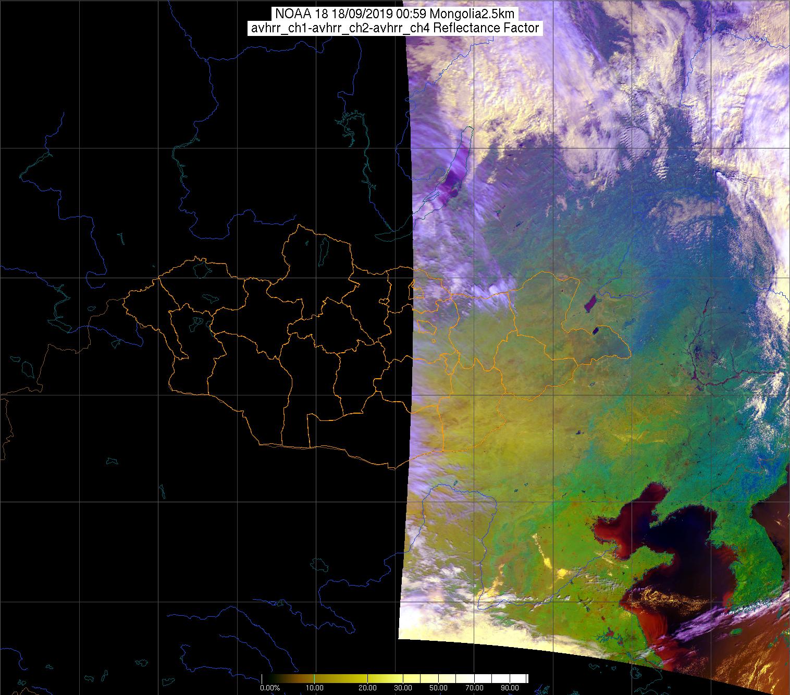
Task: Click the 10.00 value on the color scale
Action: [315, 688]
